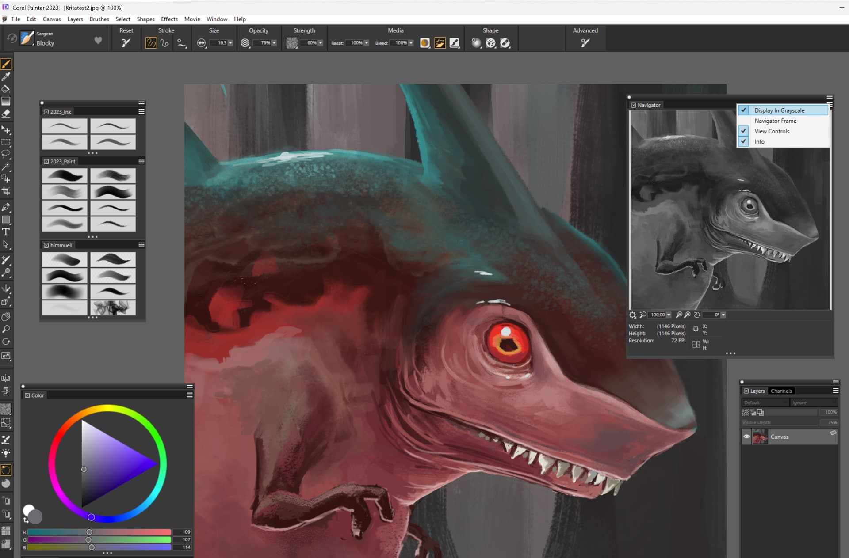Viewport: 849px width, 558px height.
Task: Hide the Canvas layer eye icon
Action: click(x=746, y=437)
